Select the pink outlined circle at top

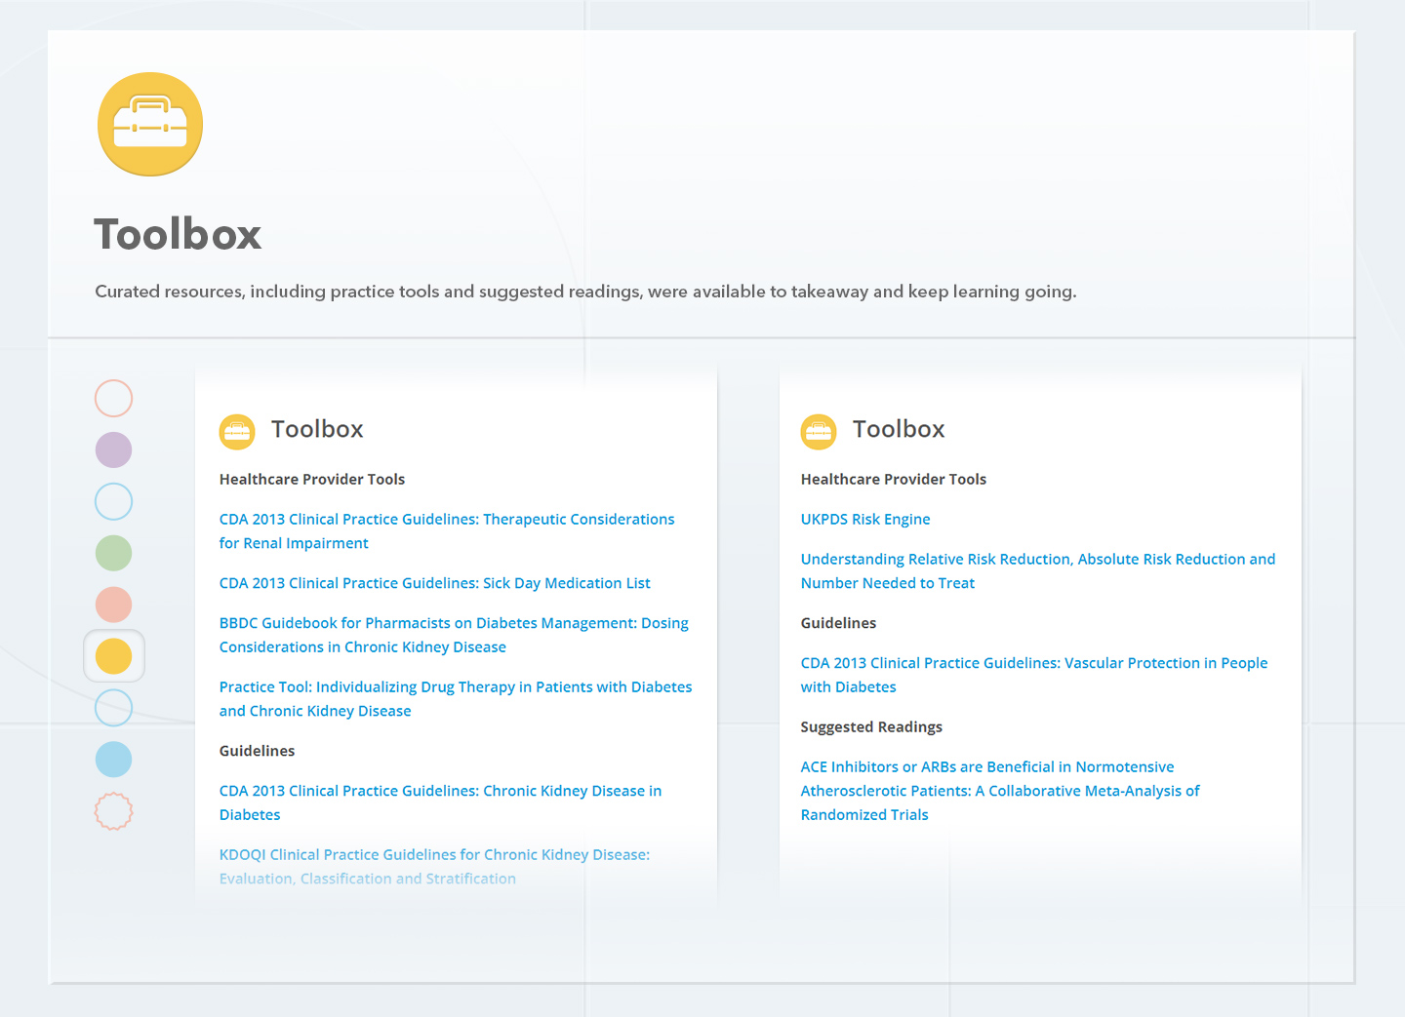click(114, 399)
